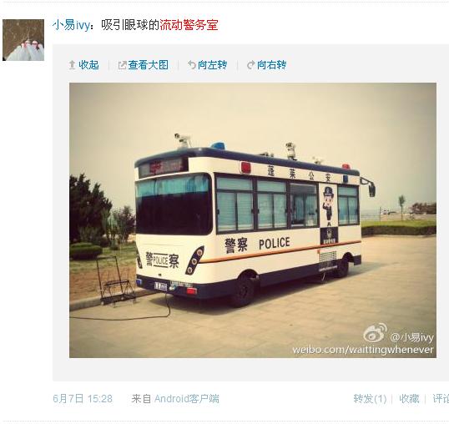Open 小易ivy's profile avatar
This screenshot has height=424, width=449.
[23, 40]
